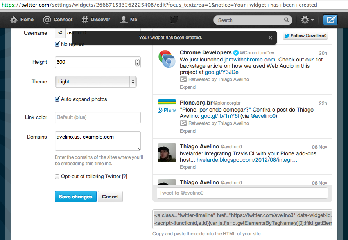Open the Home tab with house icon
348x240 pixels.
pyautogui.click(x=22, y=20)
